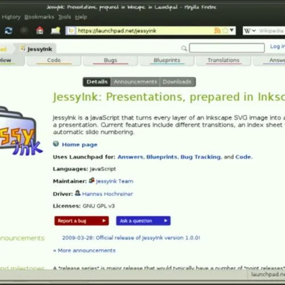285x285 pixels.
Task: Open the Blueprints link in Uses Launchpad
Action: (162, 157)
